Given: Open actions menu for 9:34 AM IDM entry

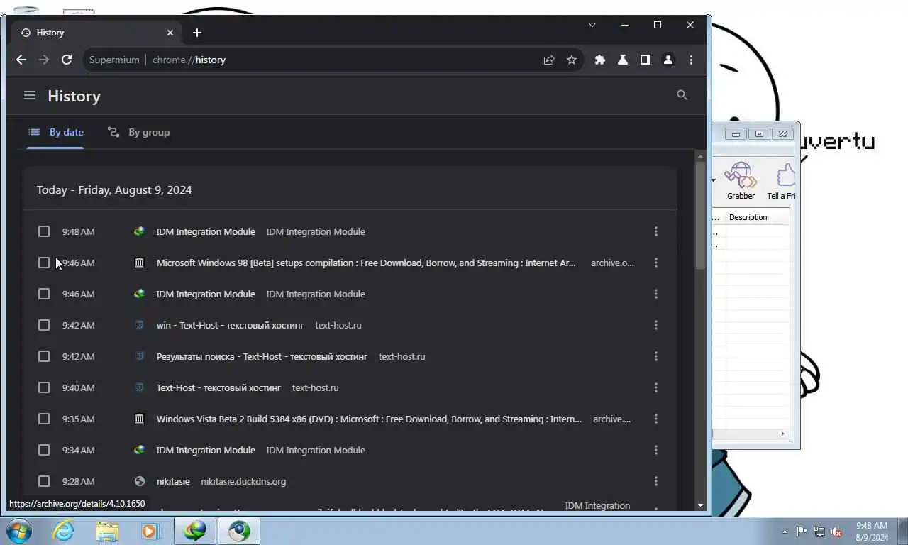Looking at the screenshot, I should [656, 450].
